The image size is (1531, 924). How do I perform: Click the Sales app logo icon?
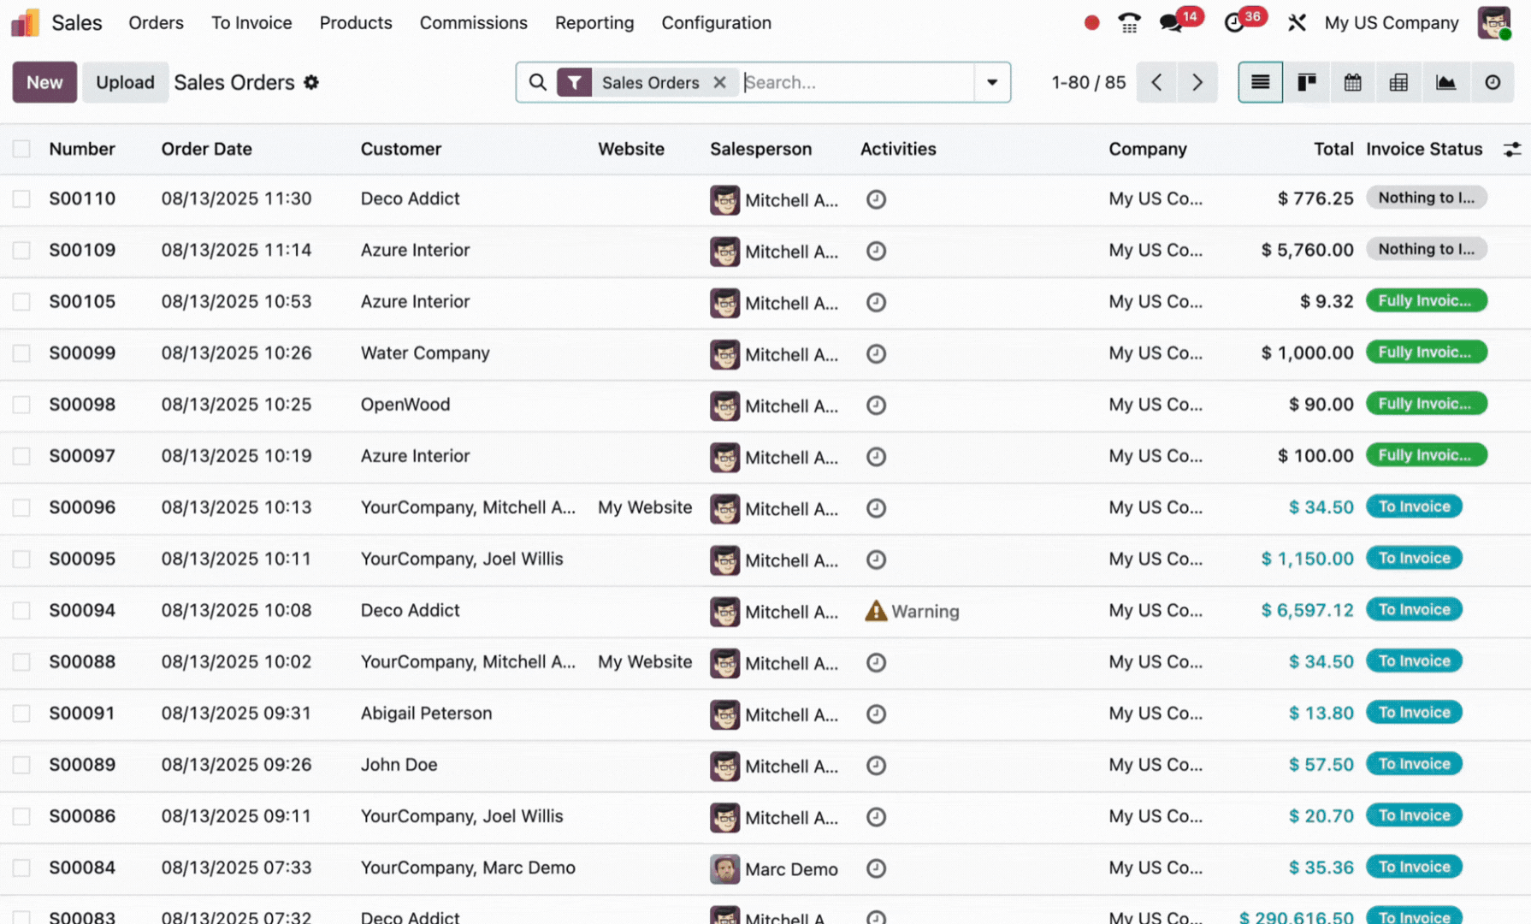pyautogui.click(x=26, y=23)
